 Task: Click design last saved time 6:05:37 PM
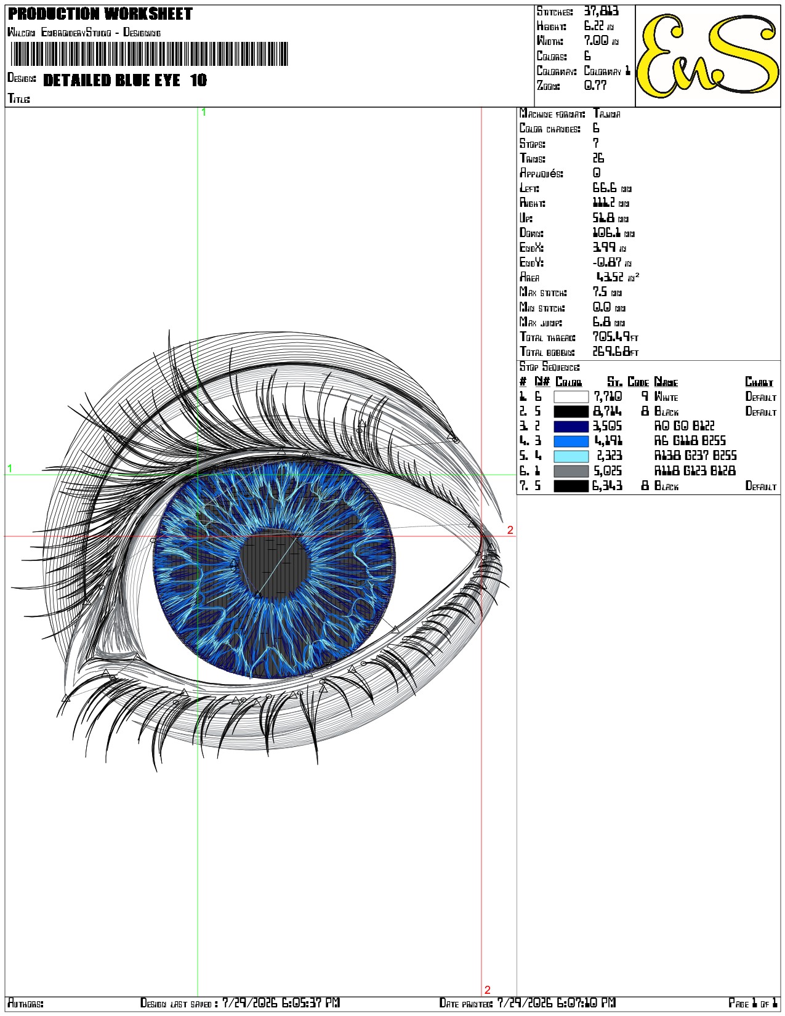click(x=311, y=1003)
